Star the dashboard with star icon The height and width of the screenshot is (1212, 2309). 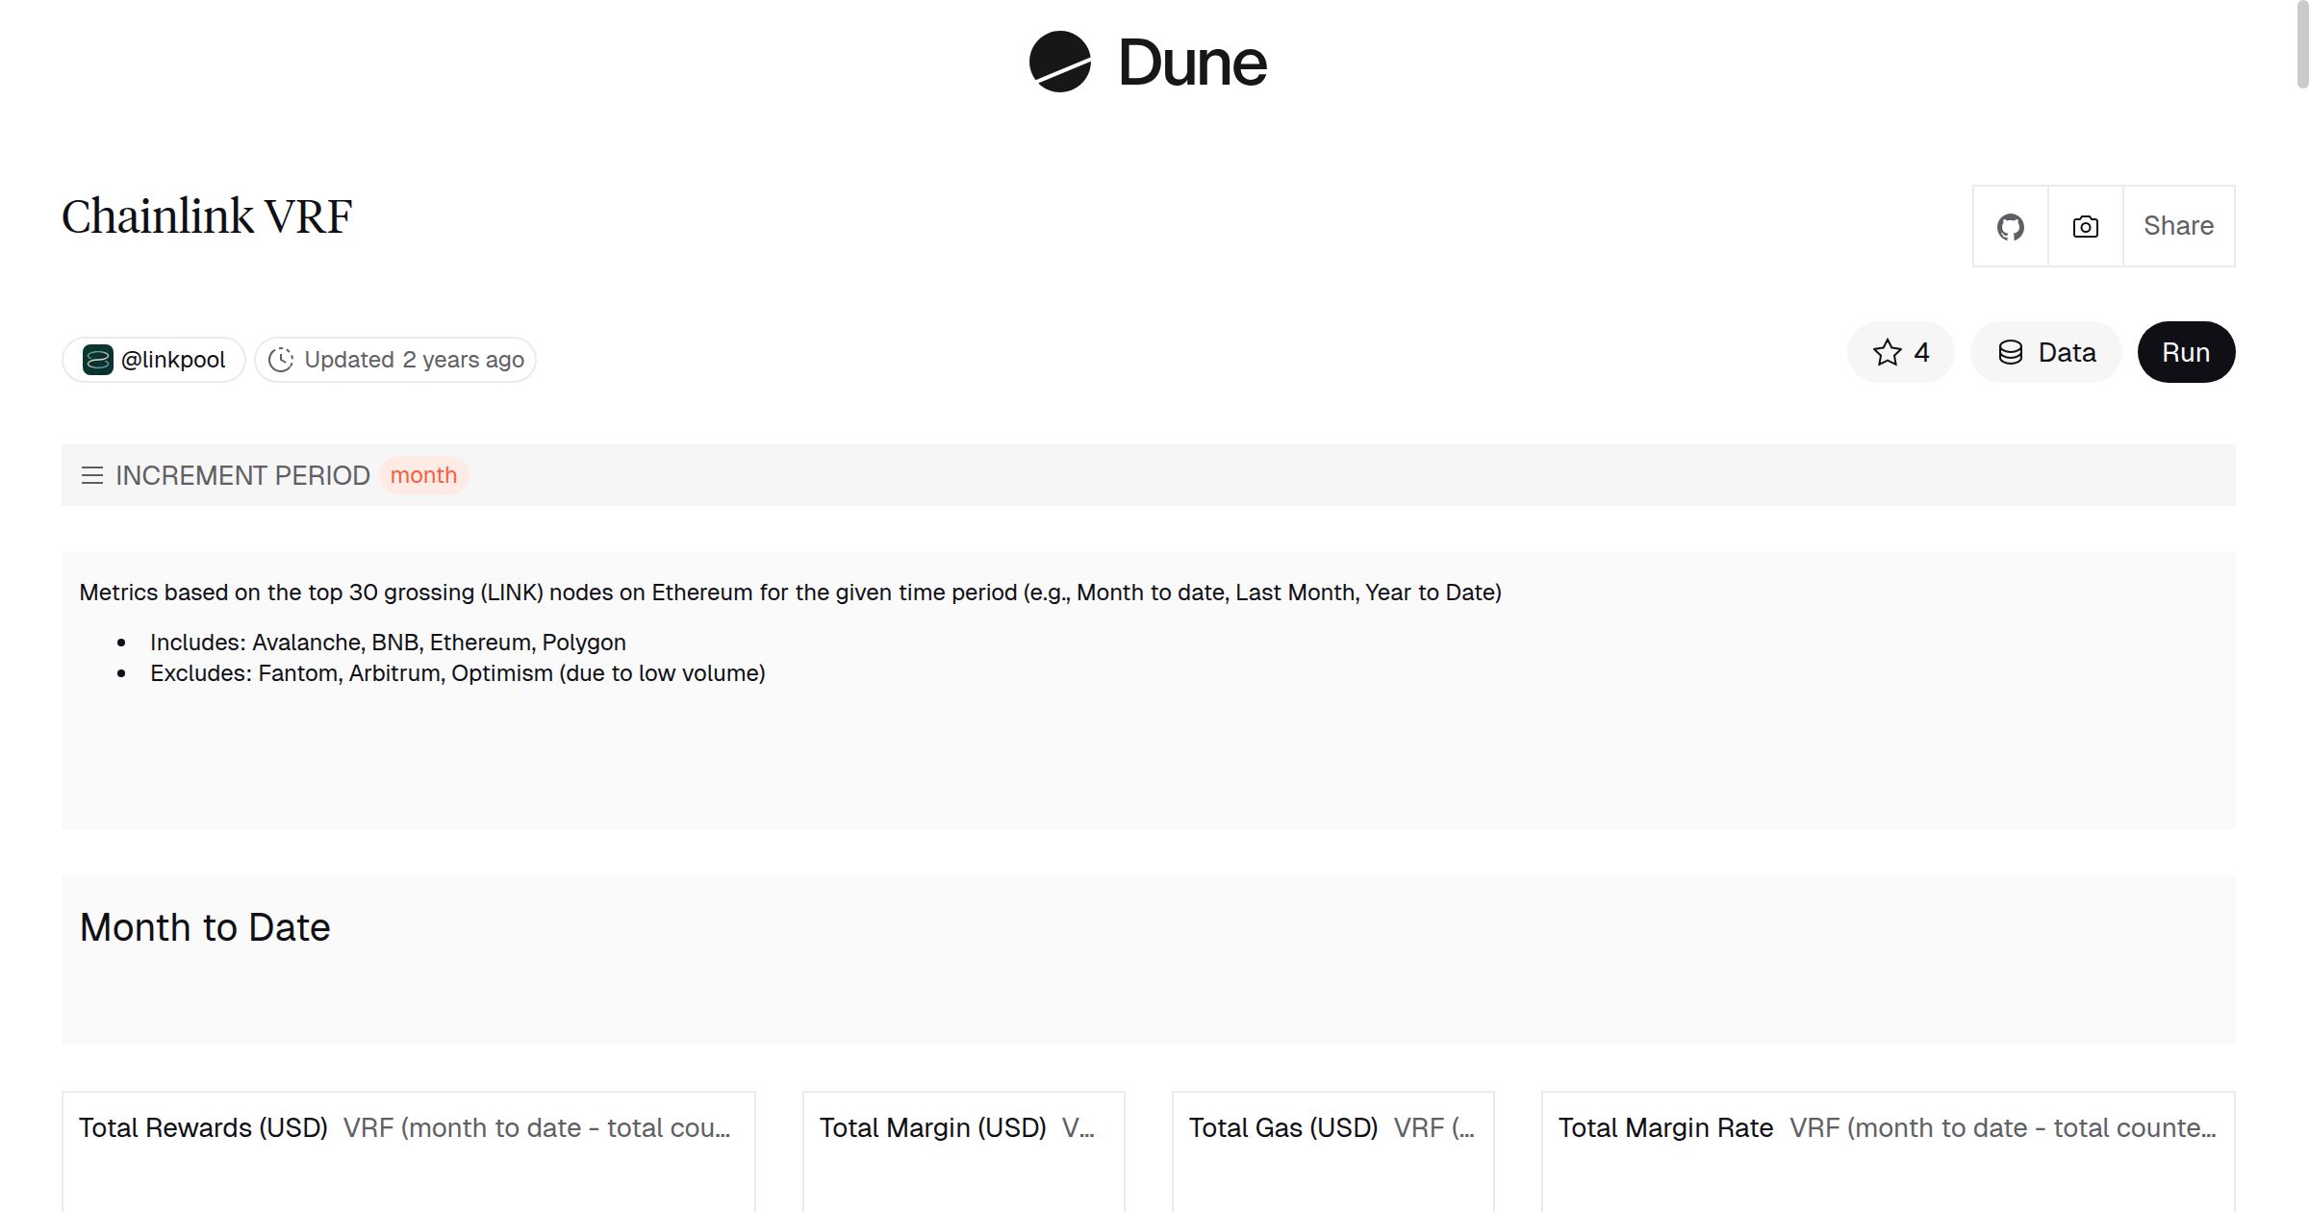[1888, 352]
